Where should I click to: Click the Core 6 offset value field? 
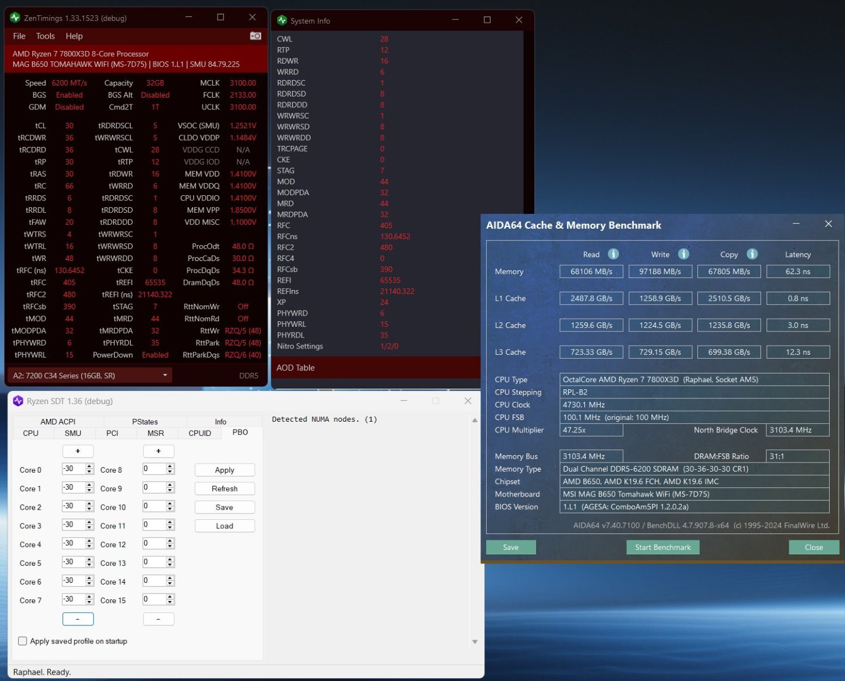(x=74, y=581)
